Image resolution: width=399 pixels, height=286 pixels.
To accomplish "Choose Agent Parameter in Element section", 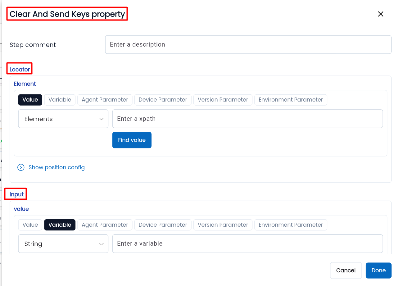I will [105, 100].
